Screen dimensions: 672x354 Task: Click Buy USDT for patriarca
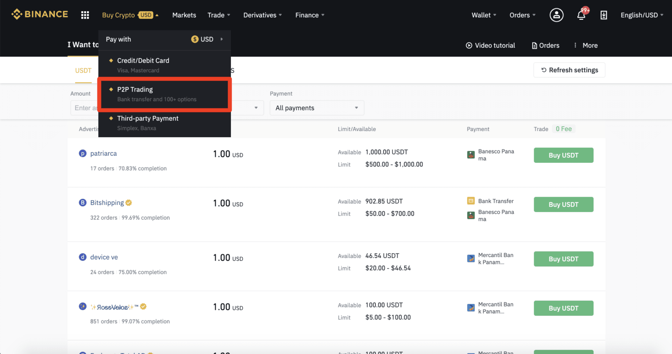563,155
